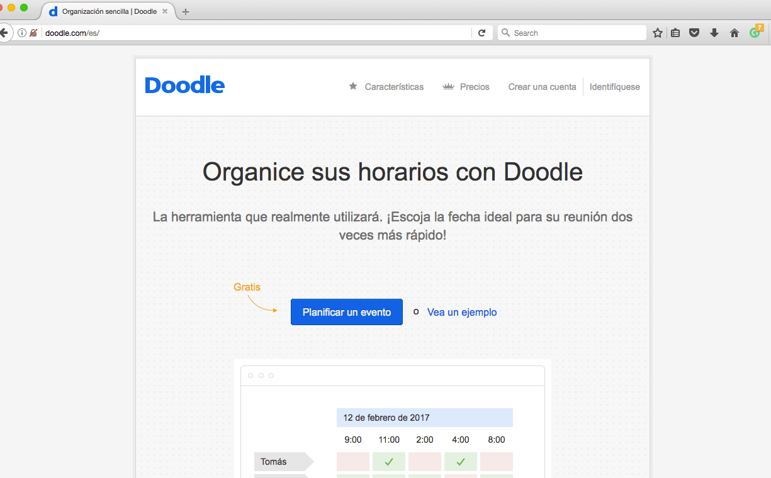Toggle Tomás's 11:00 availability checkmark

(388, 462)
